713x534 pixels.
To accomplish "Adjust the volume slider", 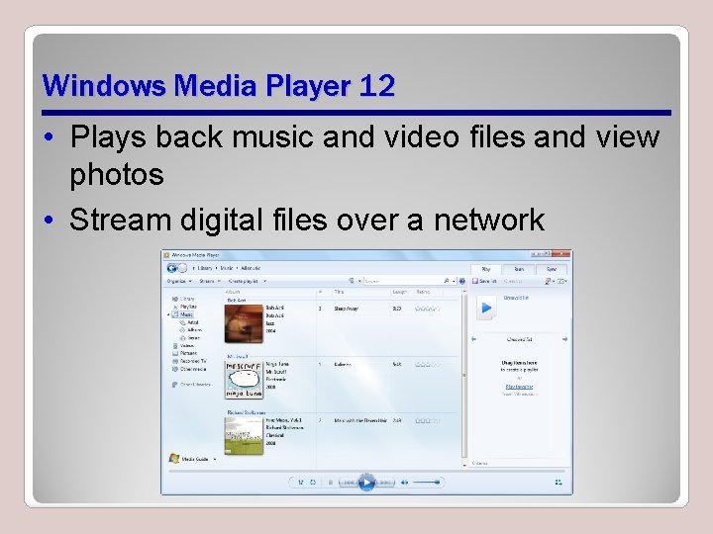I will tap(426, 483).
